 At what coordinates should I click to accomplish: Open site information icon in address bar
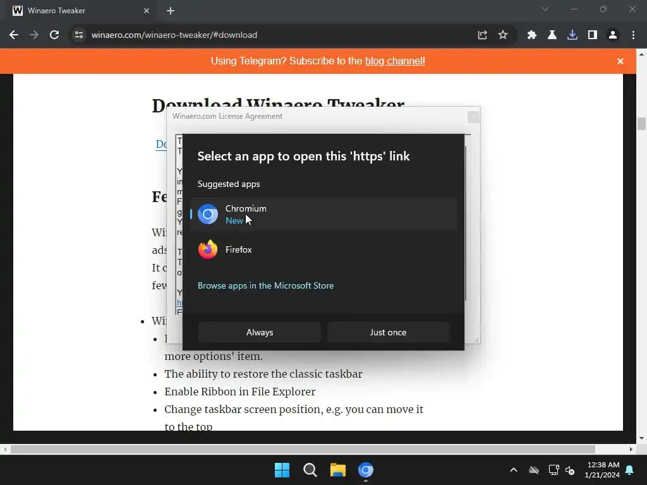[79, 35]
